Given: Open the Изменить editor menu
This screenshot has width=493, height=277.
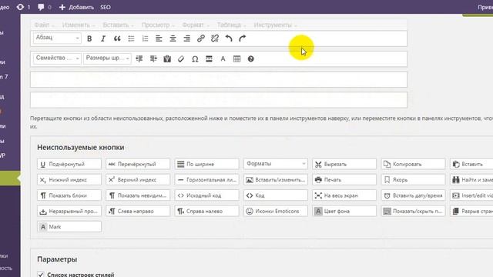Looking at the screenshot, I should click(x=79, y=25).
